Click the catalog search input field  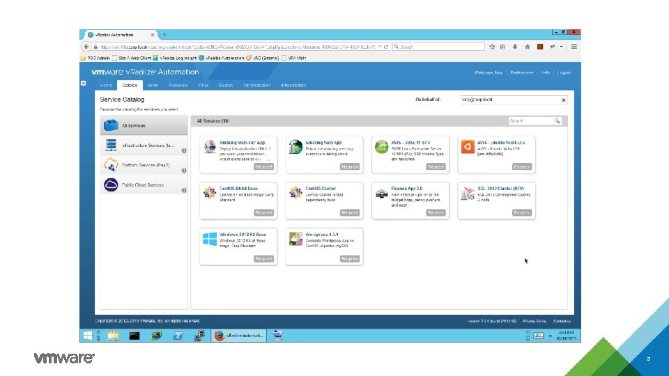tap(531, 121)
